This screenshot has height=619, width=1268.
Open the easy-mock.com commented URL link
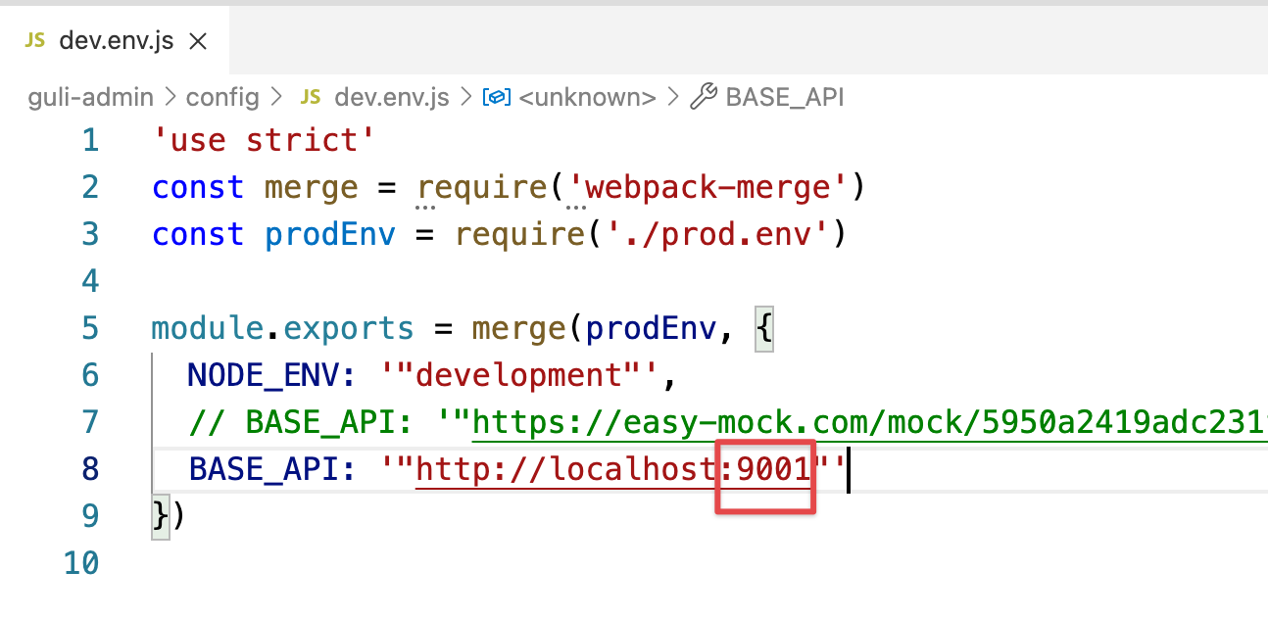tap(870, 422)
